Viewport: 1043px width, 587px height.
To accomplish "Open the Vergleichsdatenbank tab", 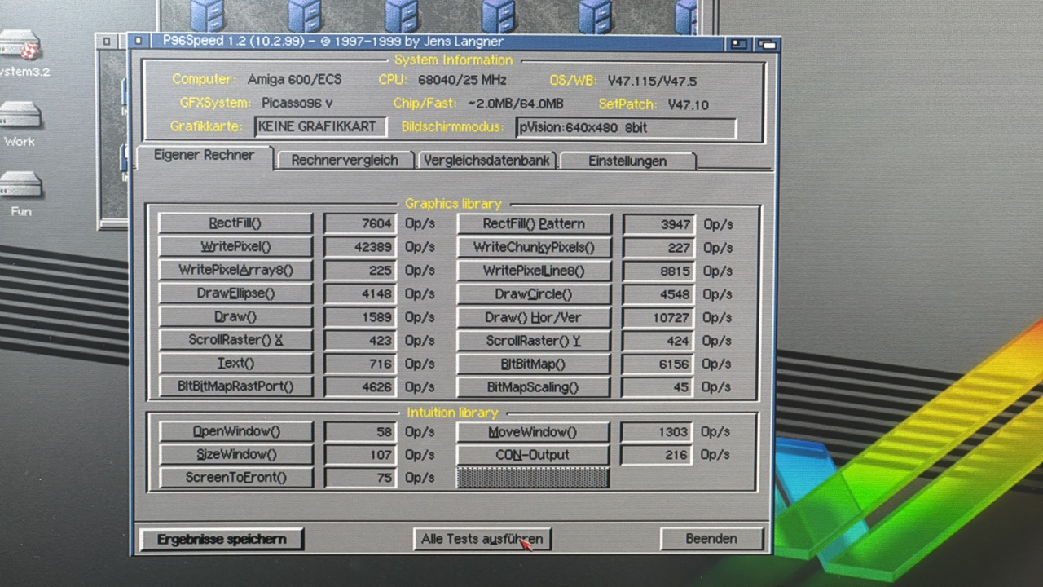I will coord(486,160).
